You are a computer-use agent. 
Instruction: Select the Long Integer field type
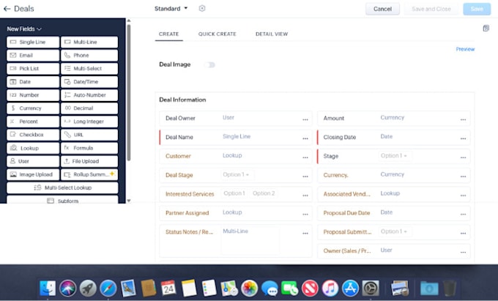[x=89, y=122]
